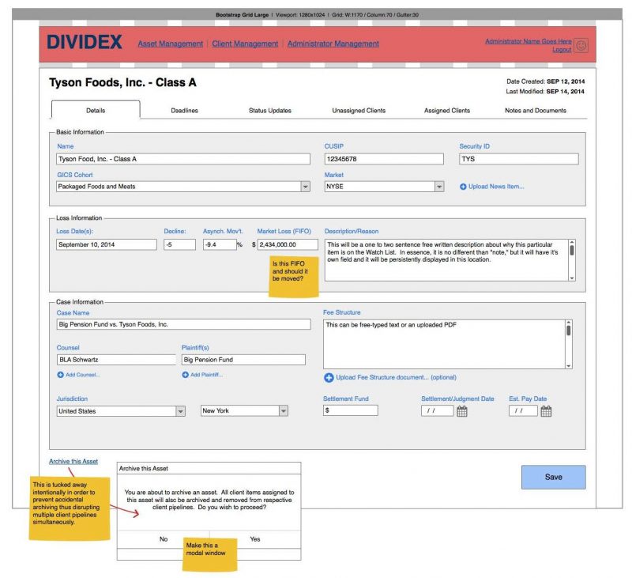The width and height of the screenshot is (632, 578).
Task: Click the Market Loss (FIFO) amount field
Action: (x=288, y=244)
